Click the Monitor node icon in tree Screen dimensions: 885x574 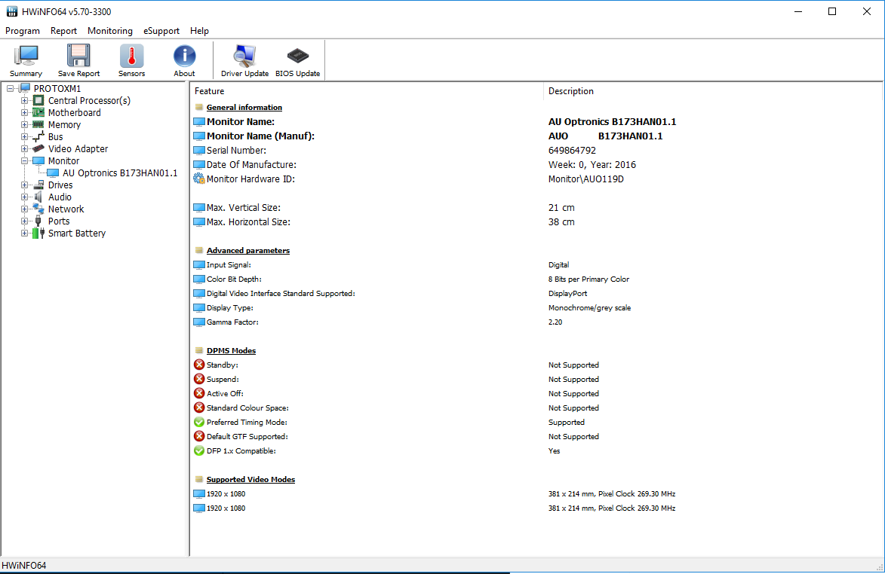38,161
